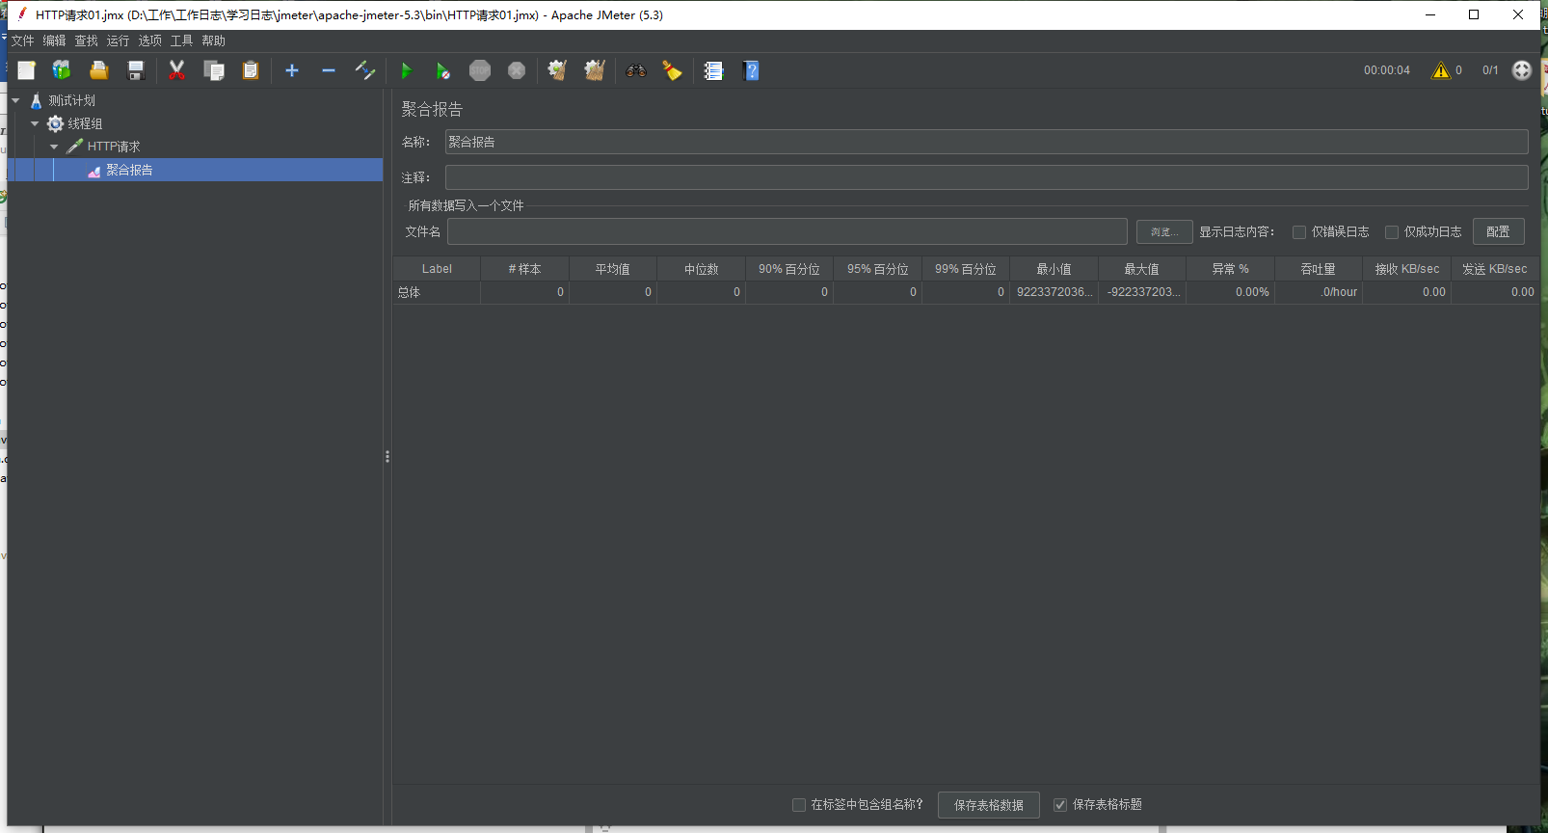The height and width of the screenshot is (833, 1548).
Task: Open the 选项 menu
Action: tap(150, 40)
